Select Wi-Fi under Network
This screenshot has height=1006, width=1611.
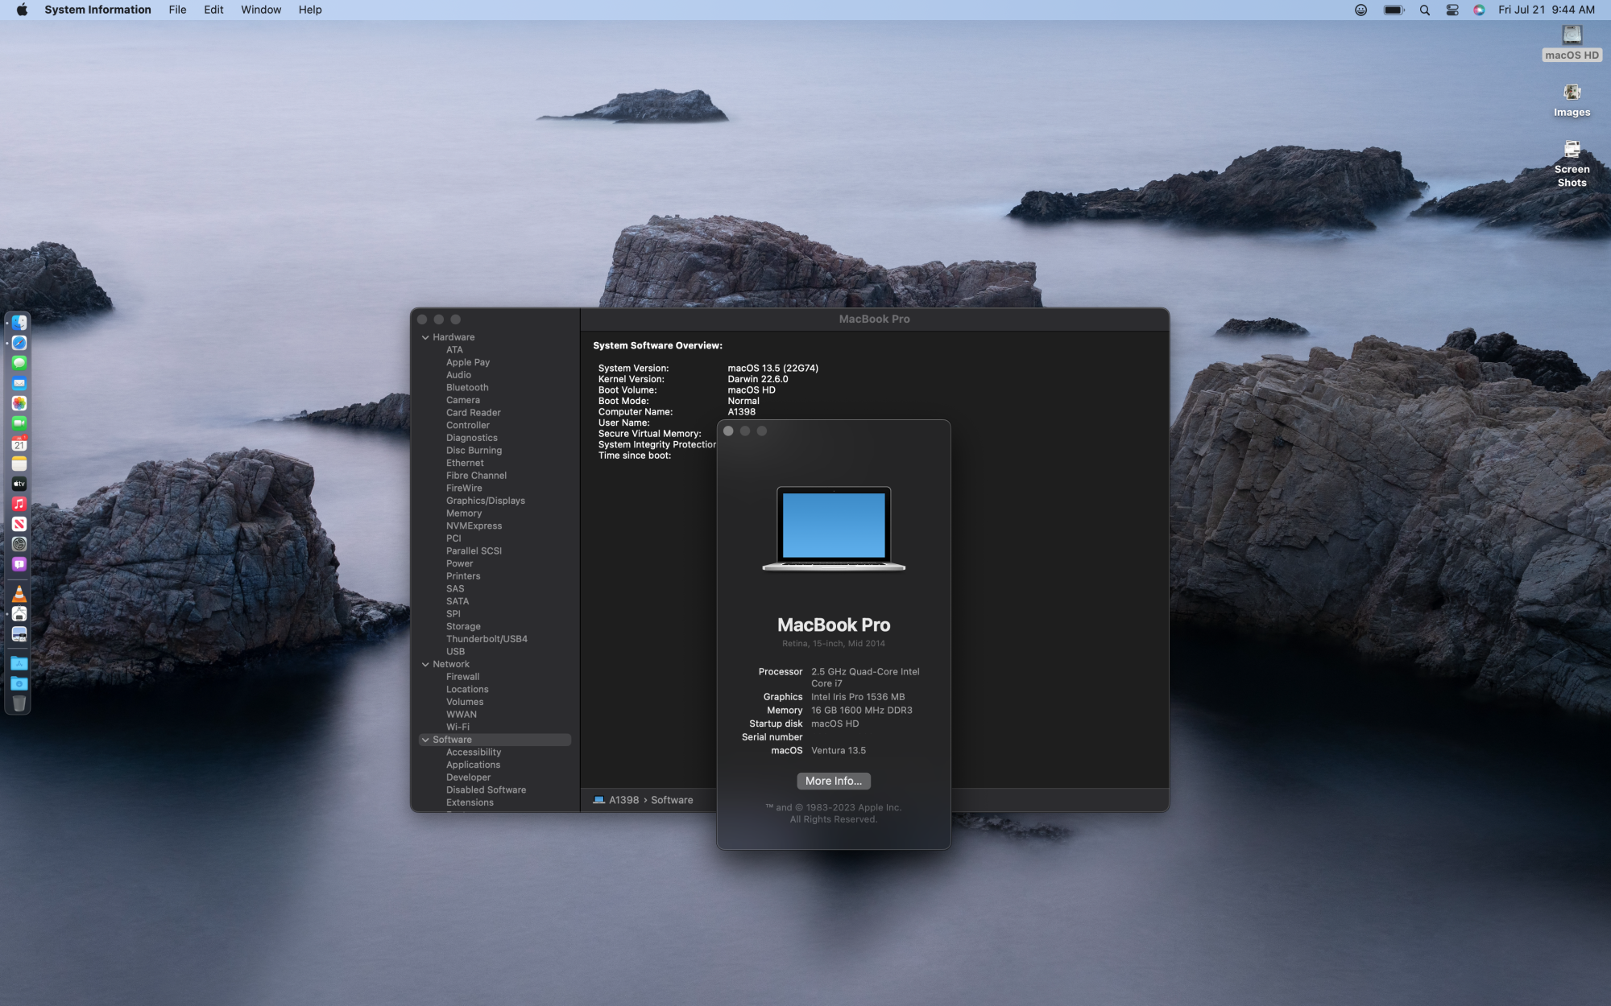tap(458, 727)
